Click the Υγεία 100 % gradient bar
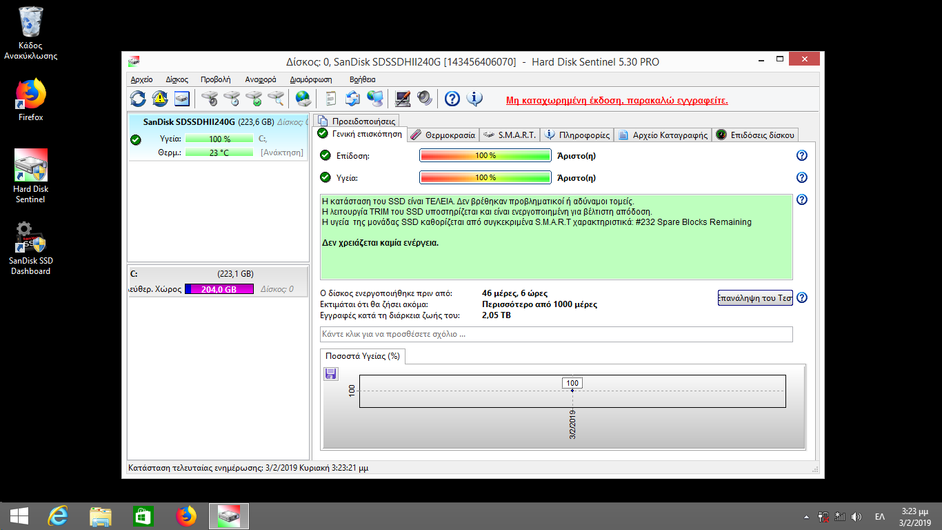Viewport: 942px width, 530px height. pos(485,177)
